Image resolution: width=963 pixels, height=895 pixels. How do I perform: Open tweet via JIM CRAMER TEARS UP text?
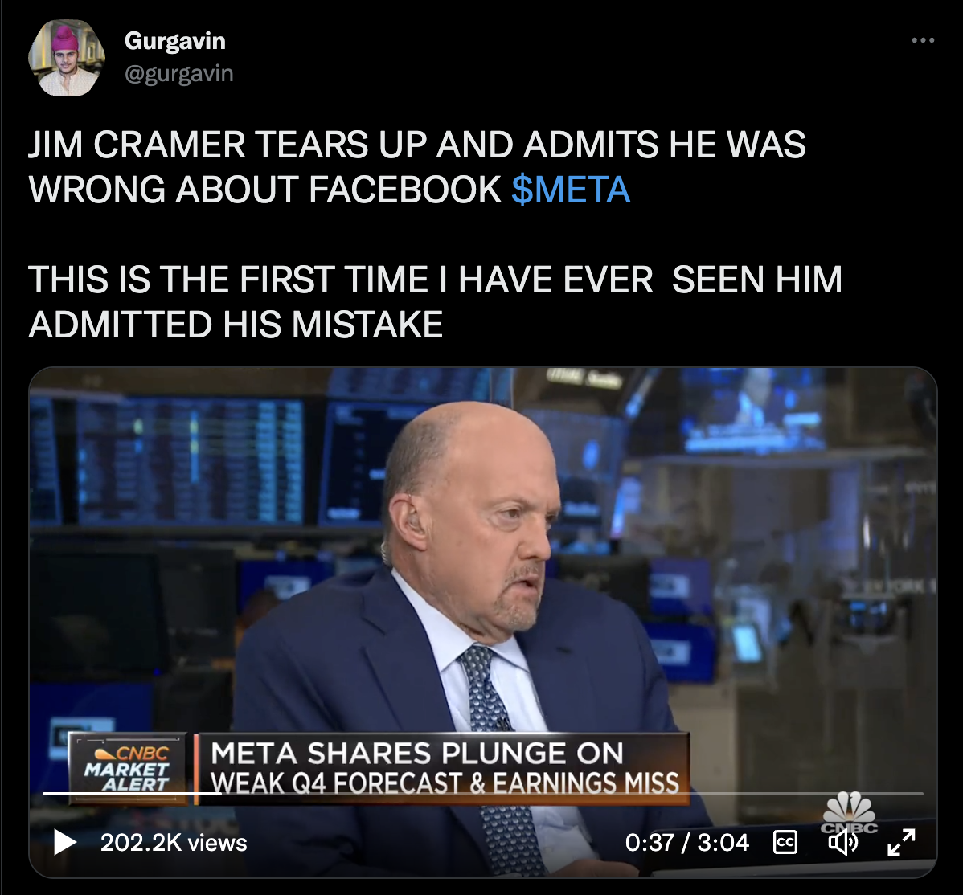click(x=417, y=166)
